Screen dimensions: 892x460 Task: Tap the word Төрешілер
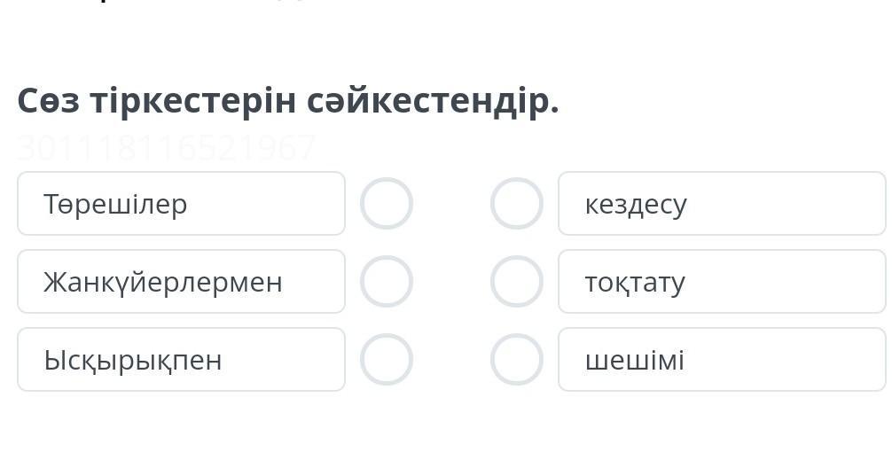pos(115,205)
